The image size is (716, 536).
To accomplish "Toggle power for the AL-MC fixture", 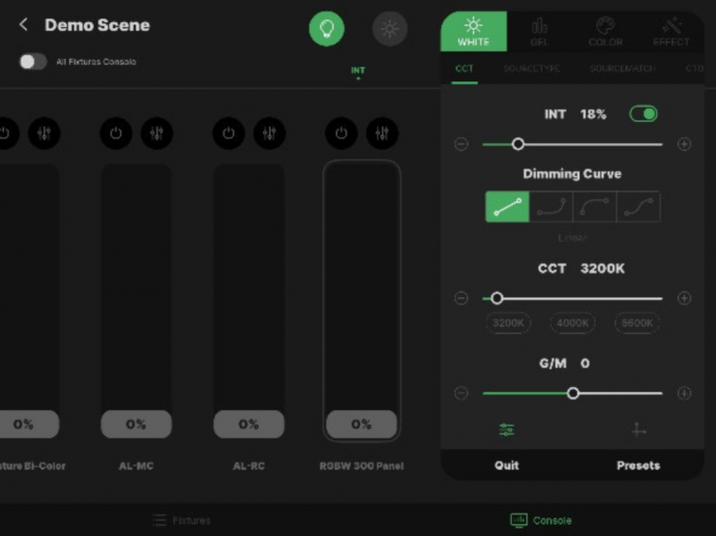I will click(x=116, y=134).
